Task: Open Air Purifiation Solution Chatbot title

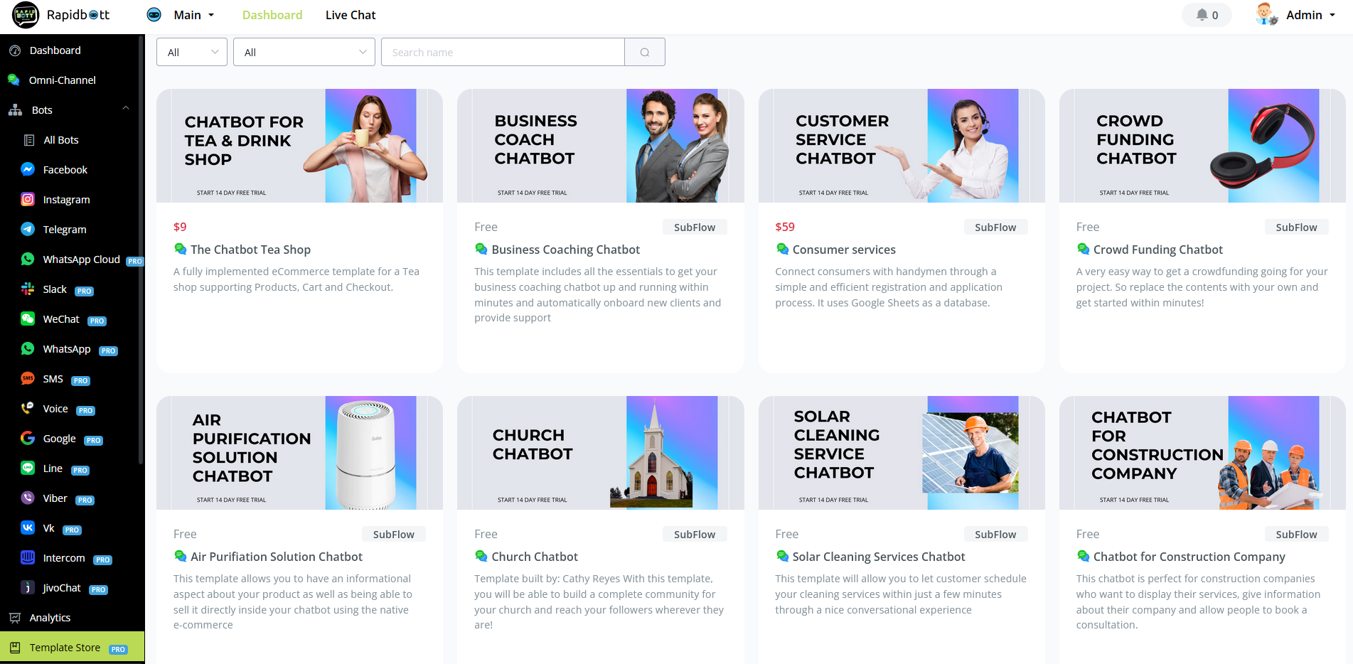Action: tap(277, 557)
